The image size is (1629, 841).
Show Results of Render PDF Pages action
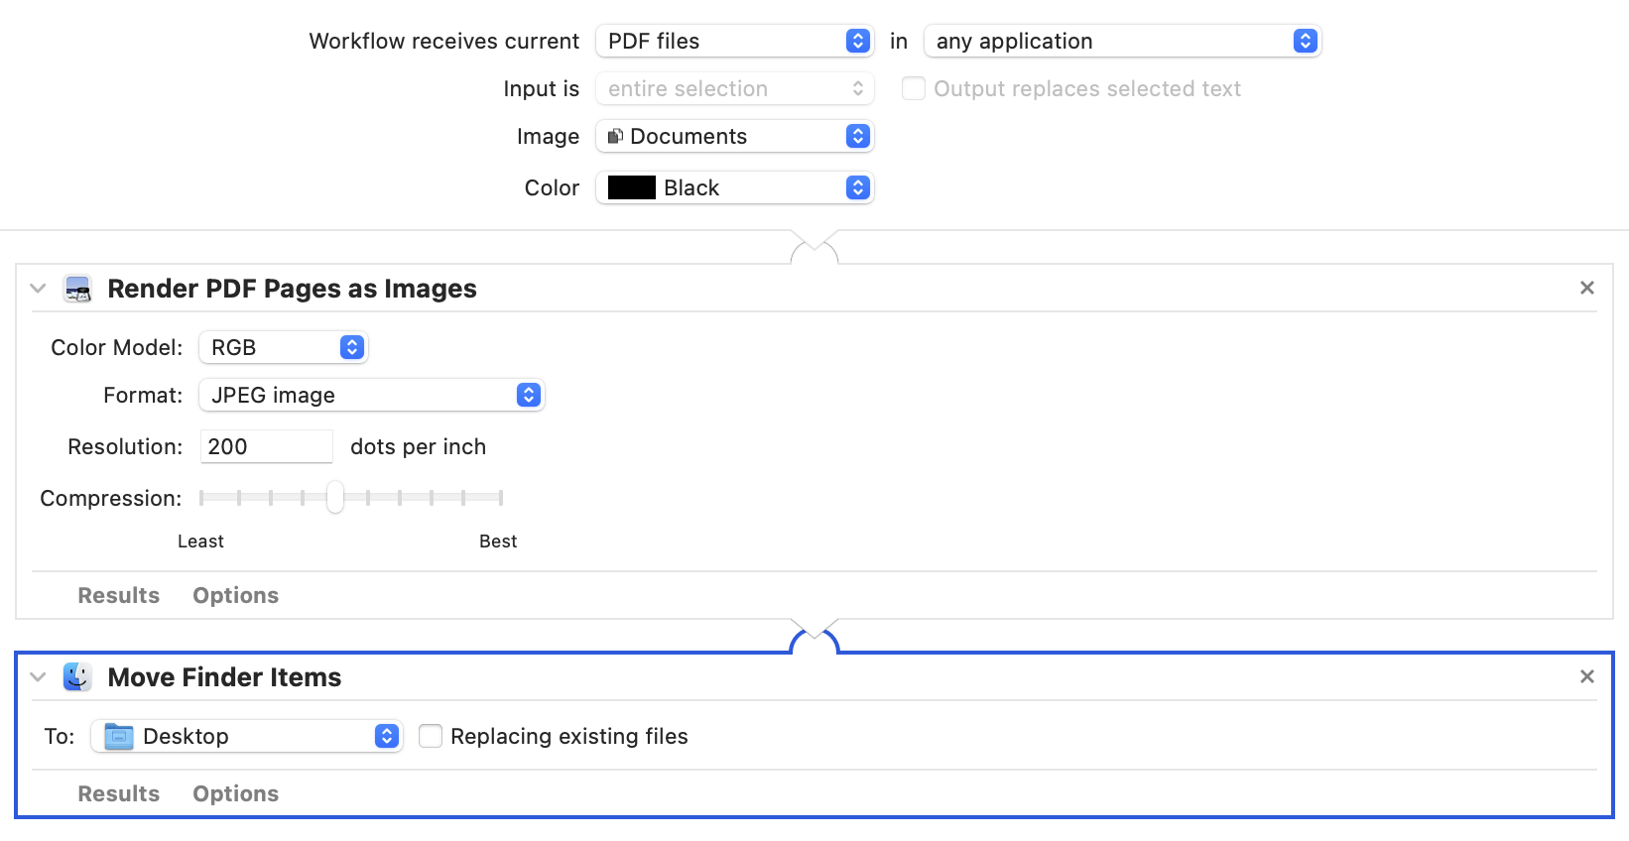pyautogui.click(x=119, y=595)
